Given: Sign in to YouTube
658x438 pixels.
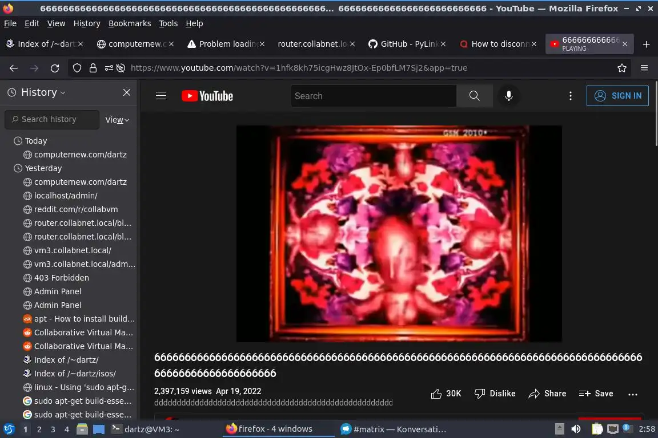Looking at the screenshot, I should tap(617, 96).
